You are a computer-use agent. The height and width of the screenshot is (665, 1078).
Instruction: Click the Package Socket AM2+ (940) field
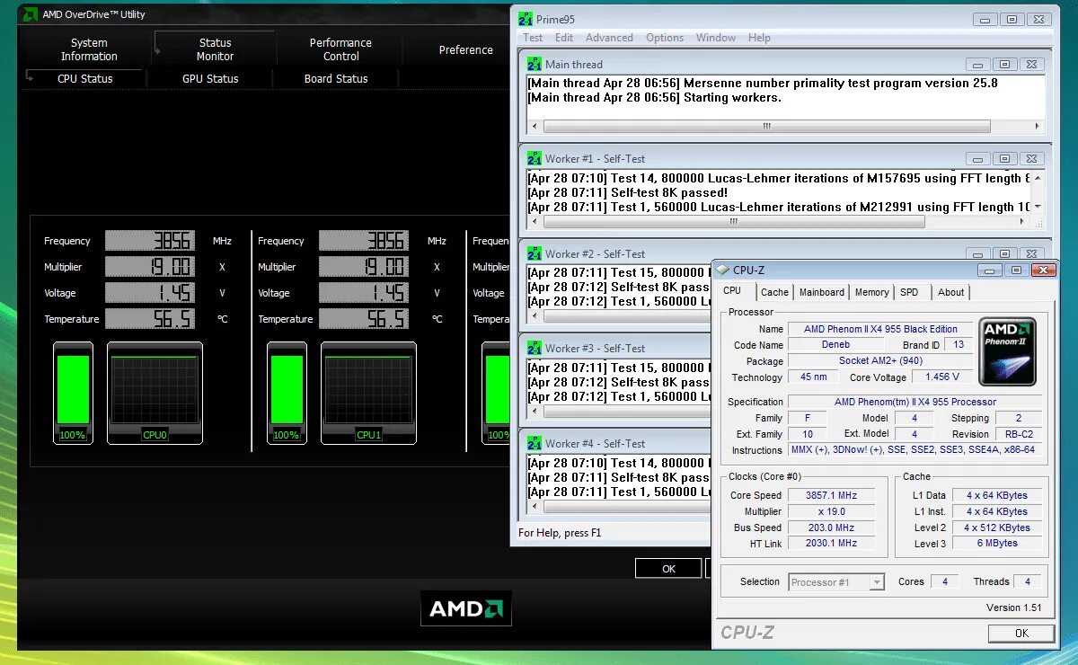(x=880, y=361)
